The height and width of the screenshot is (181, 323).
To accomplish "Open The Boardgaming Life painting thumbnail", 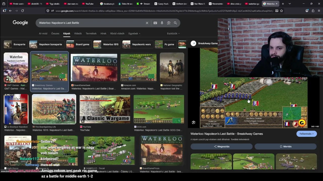I will [54, 109].
